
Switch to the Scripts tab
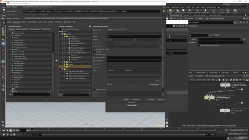coord(51,22)
